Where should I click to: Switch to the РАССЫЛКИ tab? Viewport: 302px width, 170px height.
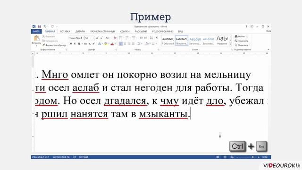141,32
